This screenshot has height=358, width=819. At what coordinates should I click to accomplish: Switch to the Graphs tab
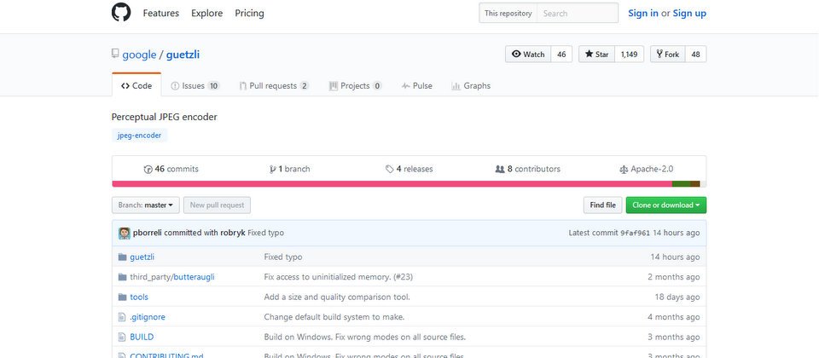coord(471,85)
